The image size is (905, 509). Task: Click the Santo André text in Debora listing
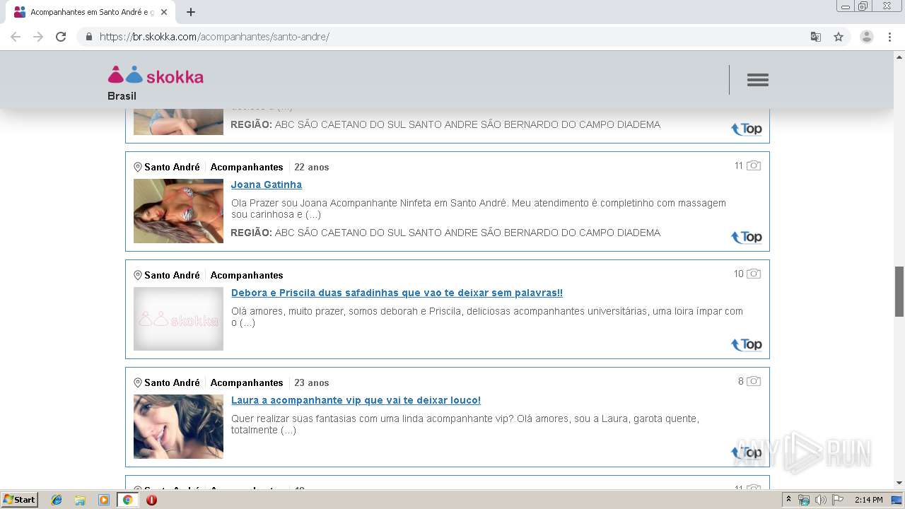pos(172,275)
